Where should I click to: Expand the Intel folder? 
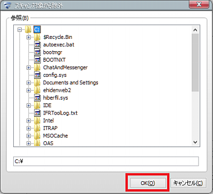(x=29, y=120)
